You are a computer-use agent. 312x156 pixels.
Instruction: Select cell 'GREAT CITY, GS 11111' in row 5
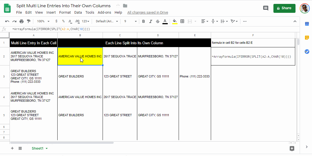158,115
